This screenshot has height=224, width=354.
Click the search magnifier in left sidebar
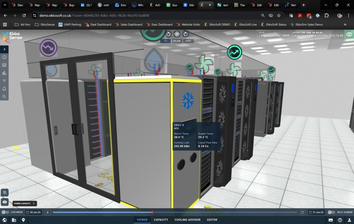[x=4, y=97]
